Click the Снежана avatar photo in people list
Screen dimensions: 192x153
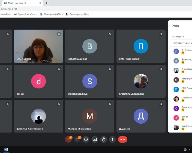tap(176, 99)
